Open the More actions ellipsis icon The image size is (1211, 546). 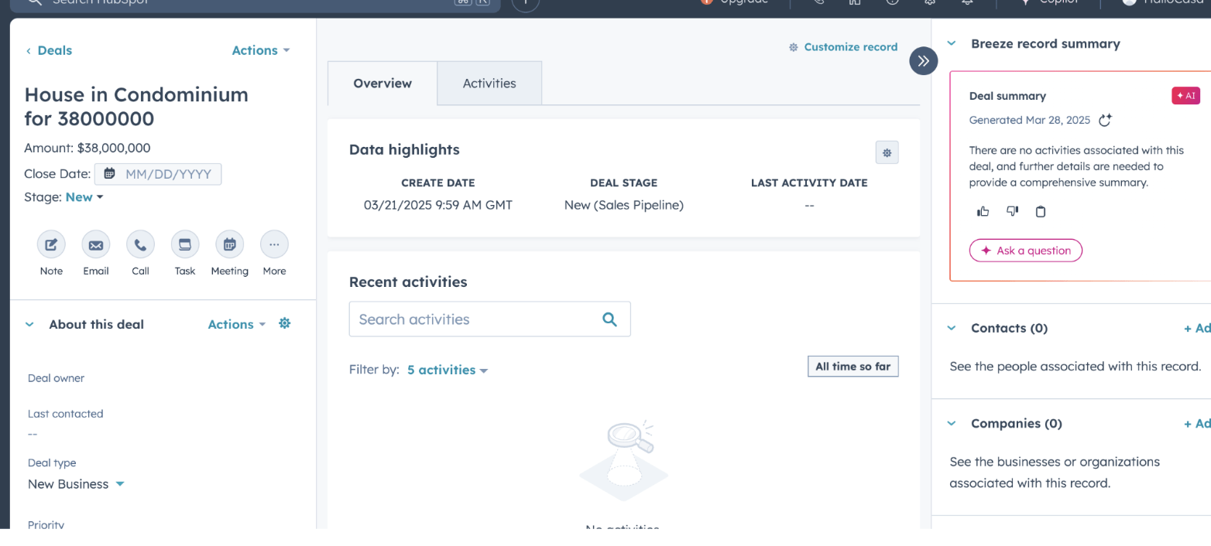274,245
